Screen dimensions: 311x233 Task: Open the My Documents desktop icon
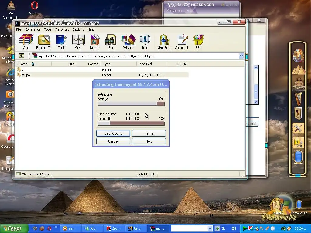pyautogui.click(x=11, y=10)
